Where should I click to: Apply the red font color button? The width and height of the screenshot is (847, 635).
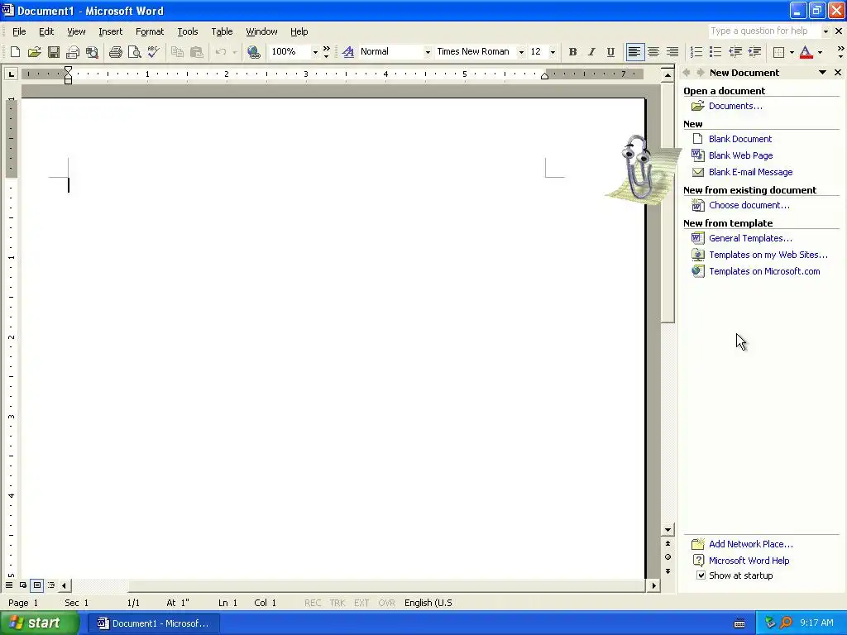pyautogui.click(x=806, y=52)
